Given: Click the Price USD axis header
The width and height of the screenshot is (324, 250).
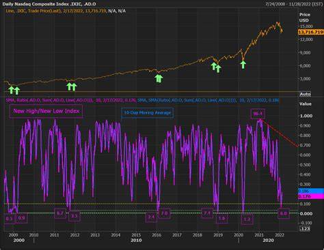Looking at the screenshot, I should point(305,17).
